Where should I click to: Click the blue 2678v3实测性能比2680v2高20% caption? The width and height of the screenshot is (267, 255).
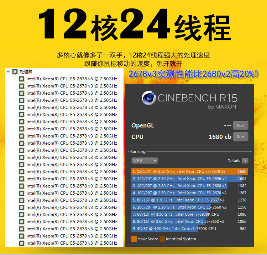(193, 74)
